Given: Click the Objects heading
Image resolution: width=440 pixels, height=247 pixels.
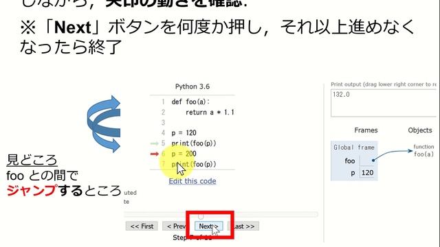Looking at the screenshot, I should pos(420,130).
